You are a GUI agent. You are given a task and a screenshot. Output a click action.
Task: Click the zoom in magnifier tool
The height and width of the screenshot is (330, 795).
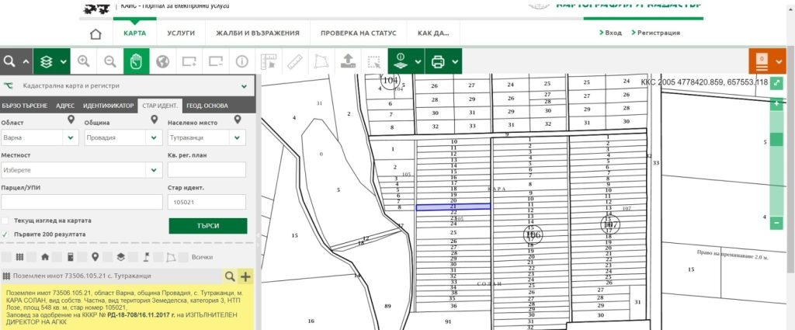(83, 61)
